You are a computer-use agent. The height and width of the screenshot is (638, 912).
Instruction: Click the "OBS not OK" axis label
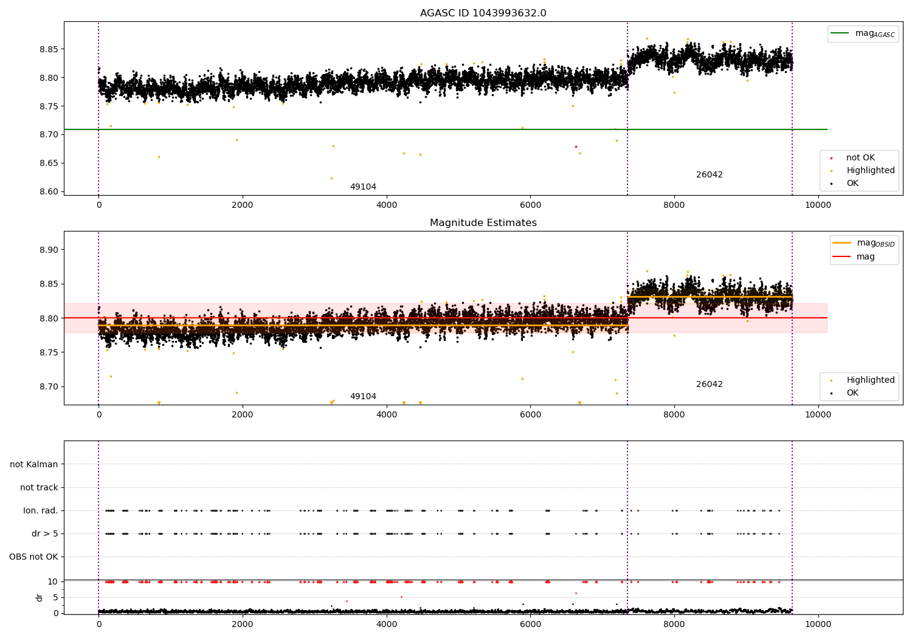coord(33,557)
